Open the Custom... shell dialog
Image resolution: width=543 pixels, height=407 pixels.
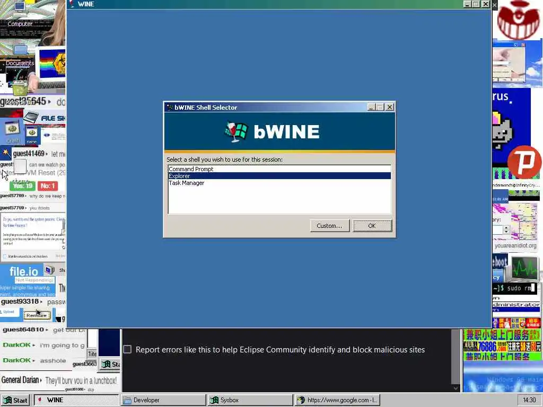pos(329,226)
